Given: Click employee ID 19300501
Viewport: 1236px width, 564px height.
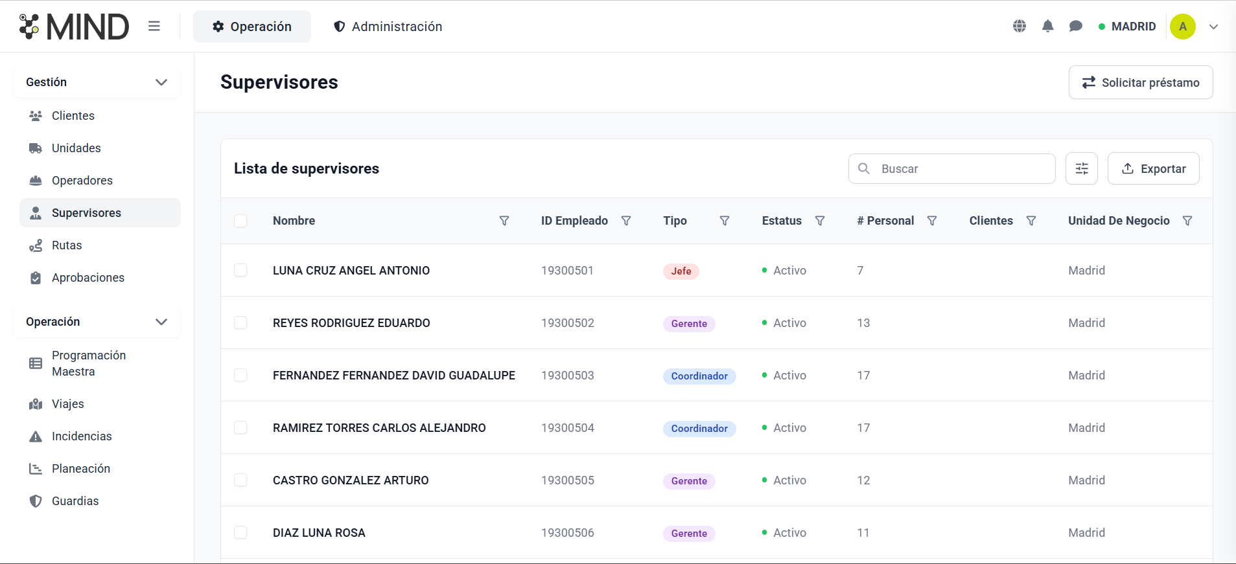Looking at the screenshot, I should pos(568,271).
